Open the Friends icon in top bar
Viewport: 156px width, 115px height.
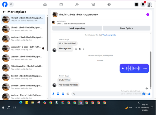[x=77, y=4]
